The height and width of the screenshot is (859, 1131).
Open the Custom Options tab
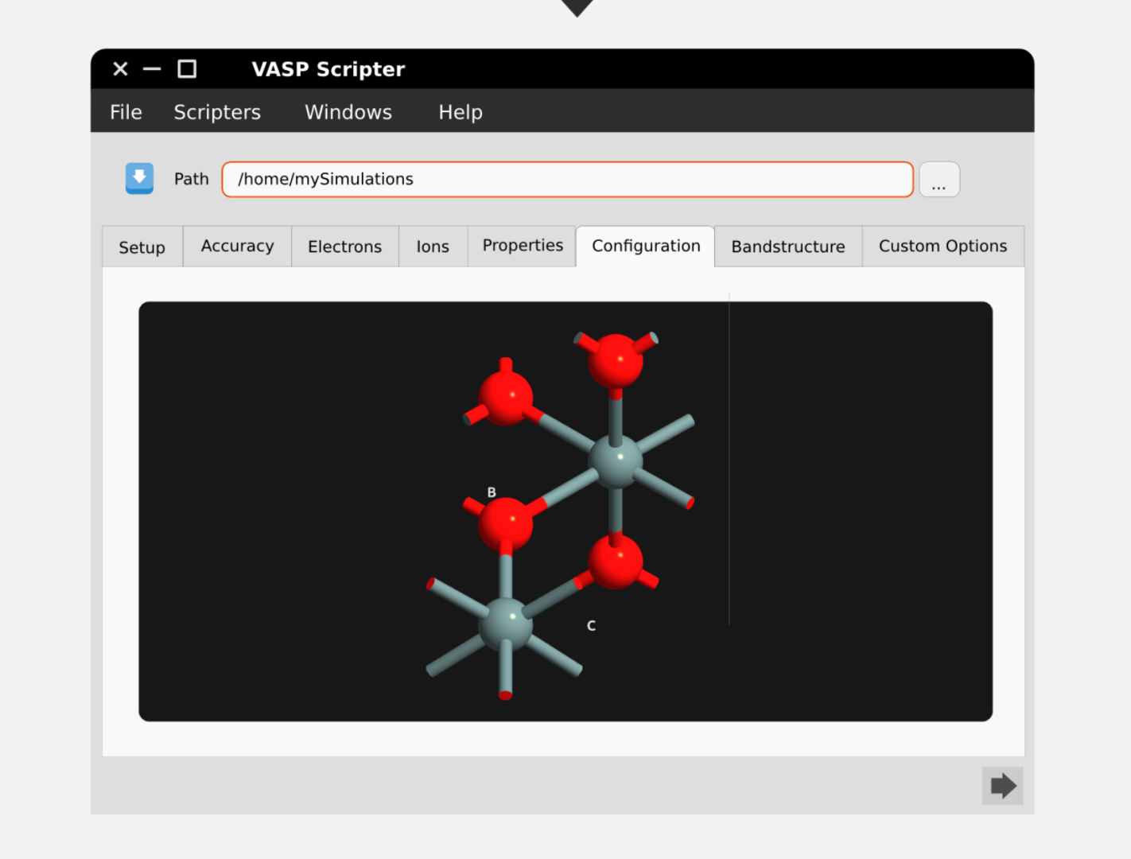(x=942, y=246)
